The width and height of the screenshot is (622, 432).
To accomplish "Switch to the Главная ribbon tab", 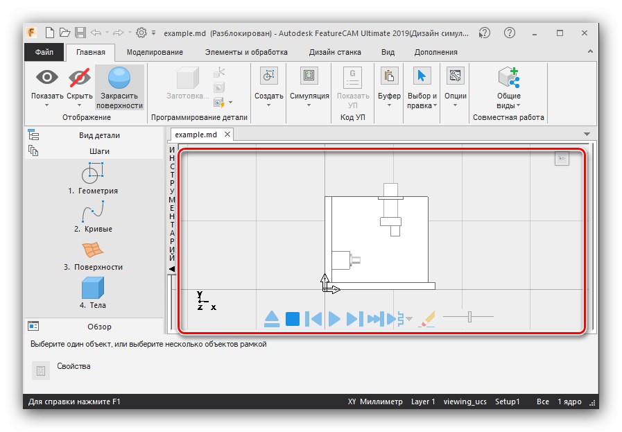I will (90, 52).
